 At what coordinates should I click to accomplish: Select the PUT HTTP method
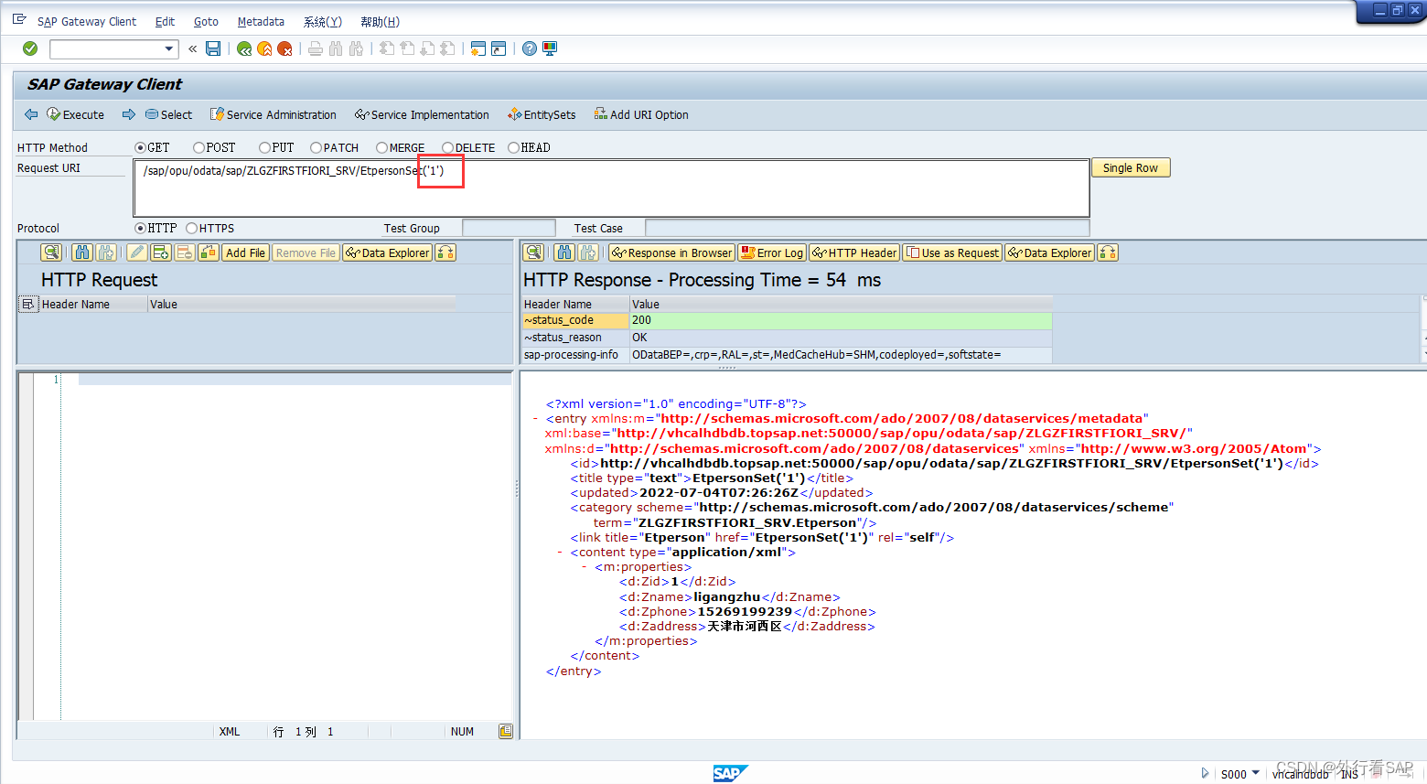[x=264, y=147]
